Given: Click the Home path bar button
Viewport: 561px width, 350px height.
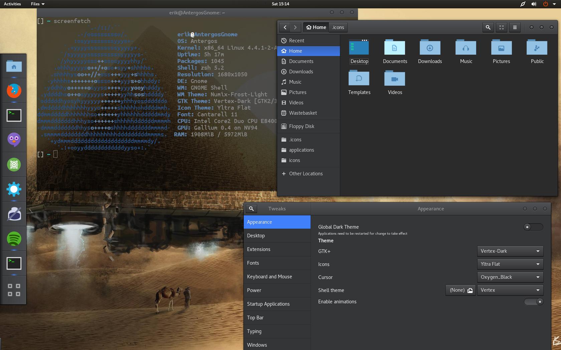Looking at the screenshot, I should (316, 27).
